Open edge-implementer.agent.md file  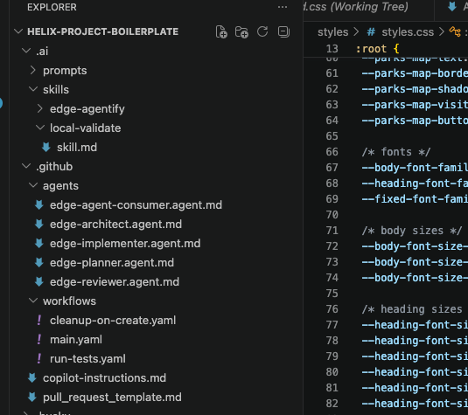(x=125, y=244)
